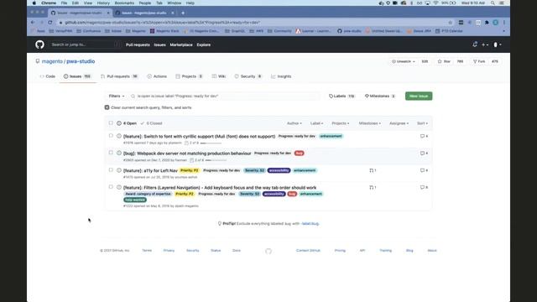This screenshot has width=537, height=302.
Task: Open the Labels button
Action: pyautogui.click(x=341, y=96)
